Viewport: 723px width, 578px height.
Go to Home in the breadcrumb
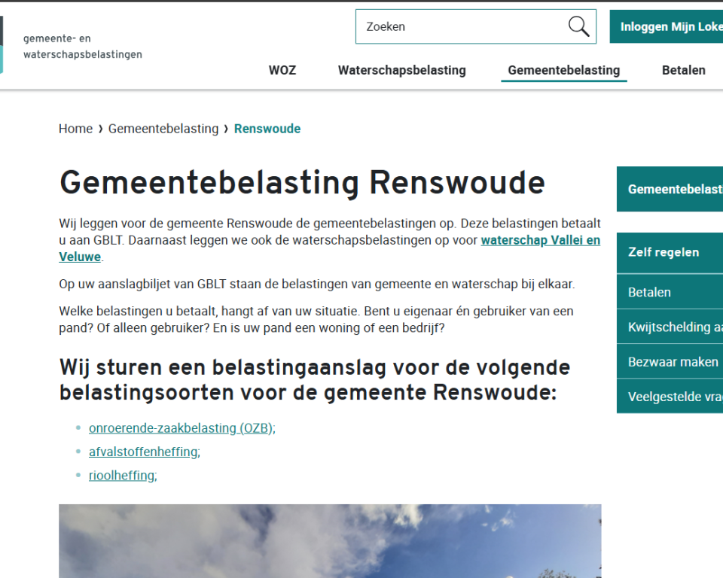(x=75, y=129)
